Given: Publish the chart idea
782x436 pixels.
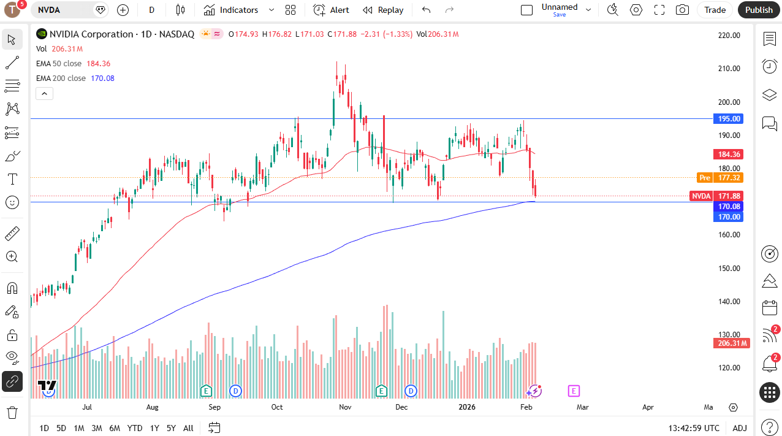Looking at the screenshot, I should 759,10.
